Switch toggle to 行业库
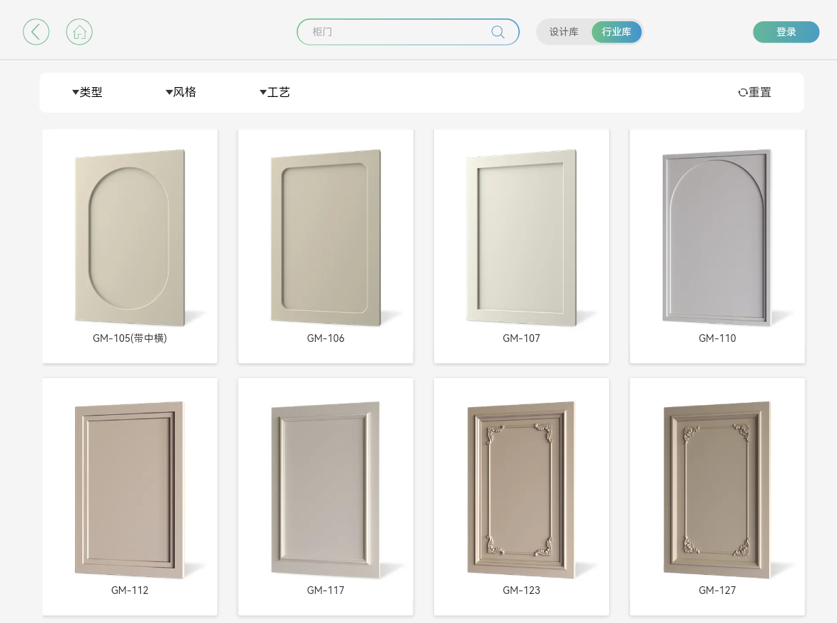The height and width of the screenshot is (623, 837). click(617, 32)
